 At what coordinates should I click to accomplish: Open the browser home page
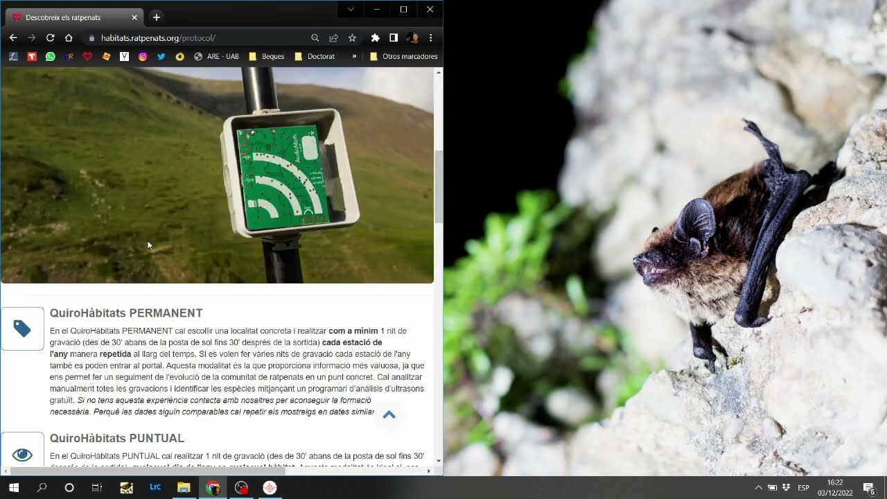[x=69, y=38]
